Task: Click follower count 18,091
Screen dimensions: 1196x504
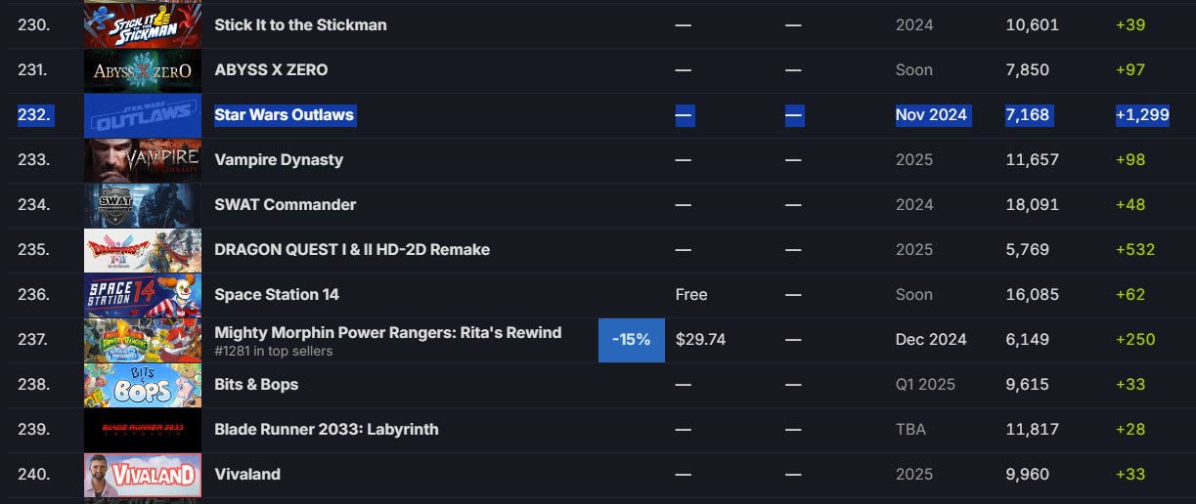Action: [1033, 205]
